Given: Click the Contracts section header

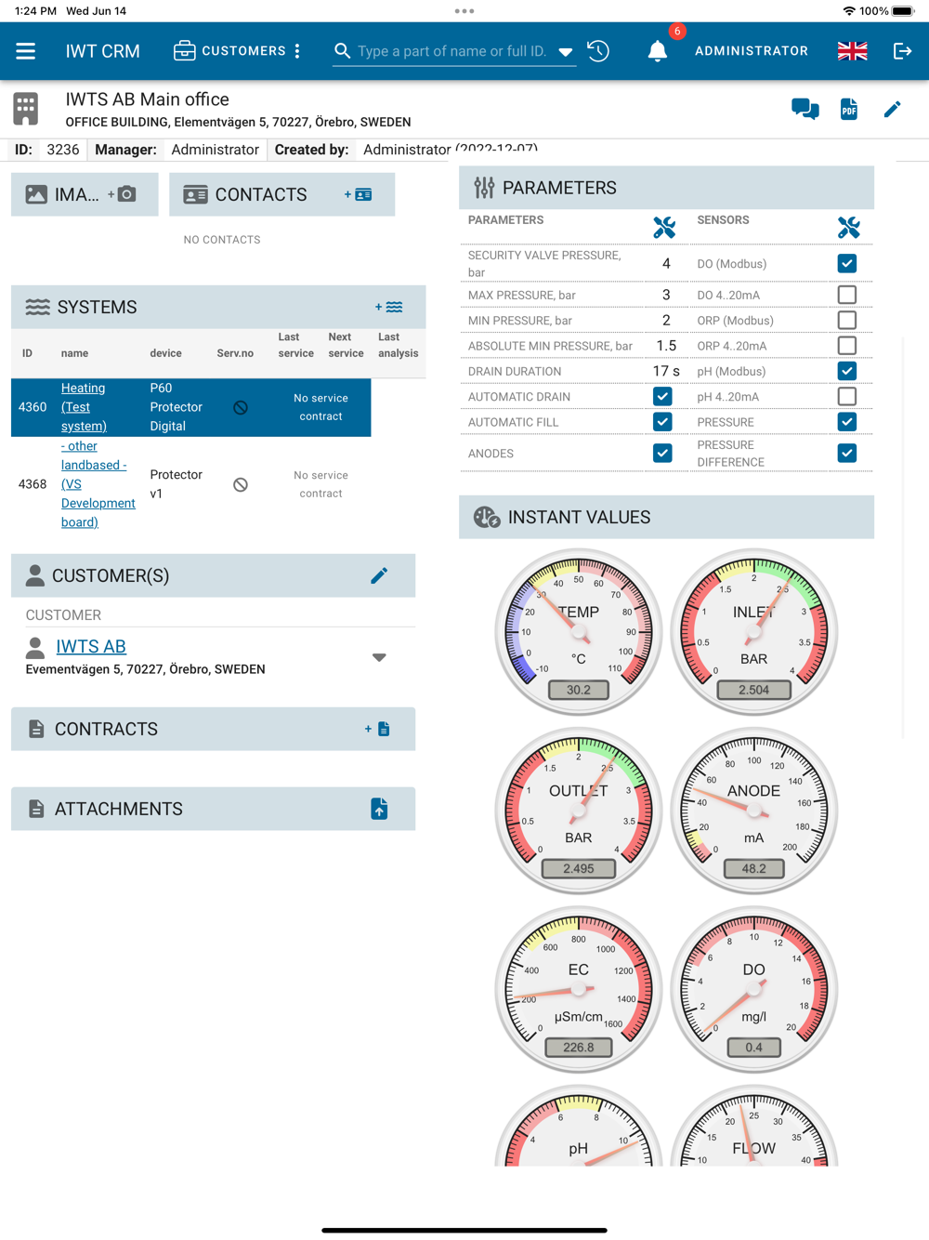Looking at the screenshot, I should (213, 730).
